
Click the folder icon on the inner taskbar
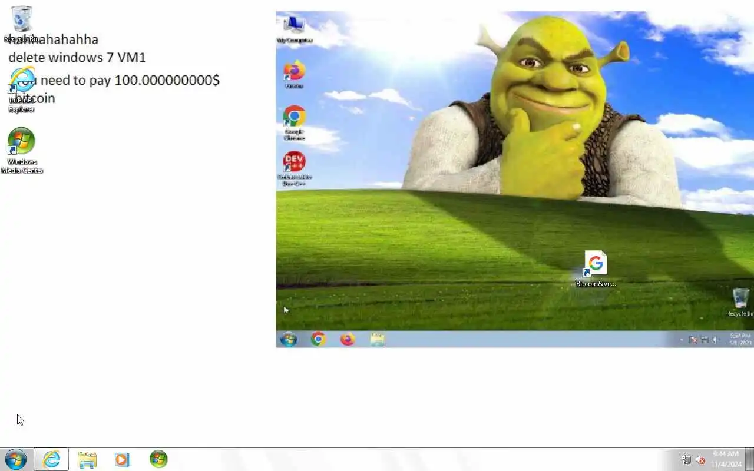(378, 339)
